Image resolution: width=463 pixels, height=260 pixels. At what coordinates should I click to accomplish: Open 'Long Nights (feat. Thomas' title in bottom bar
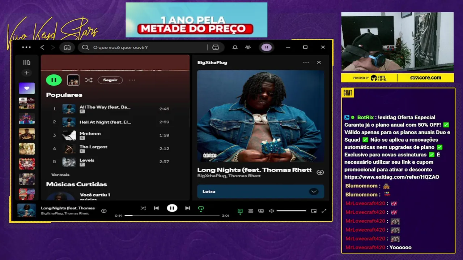(68, 208)
